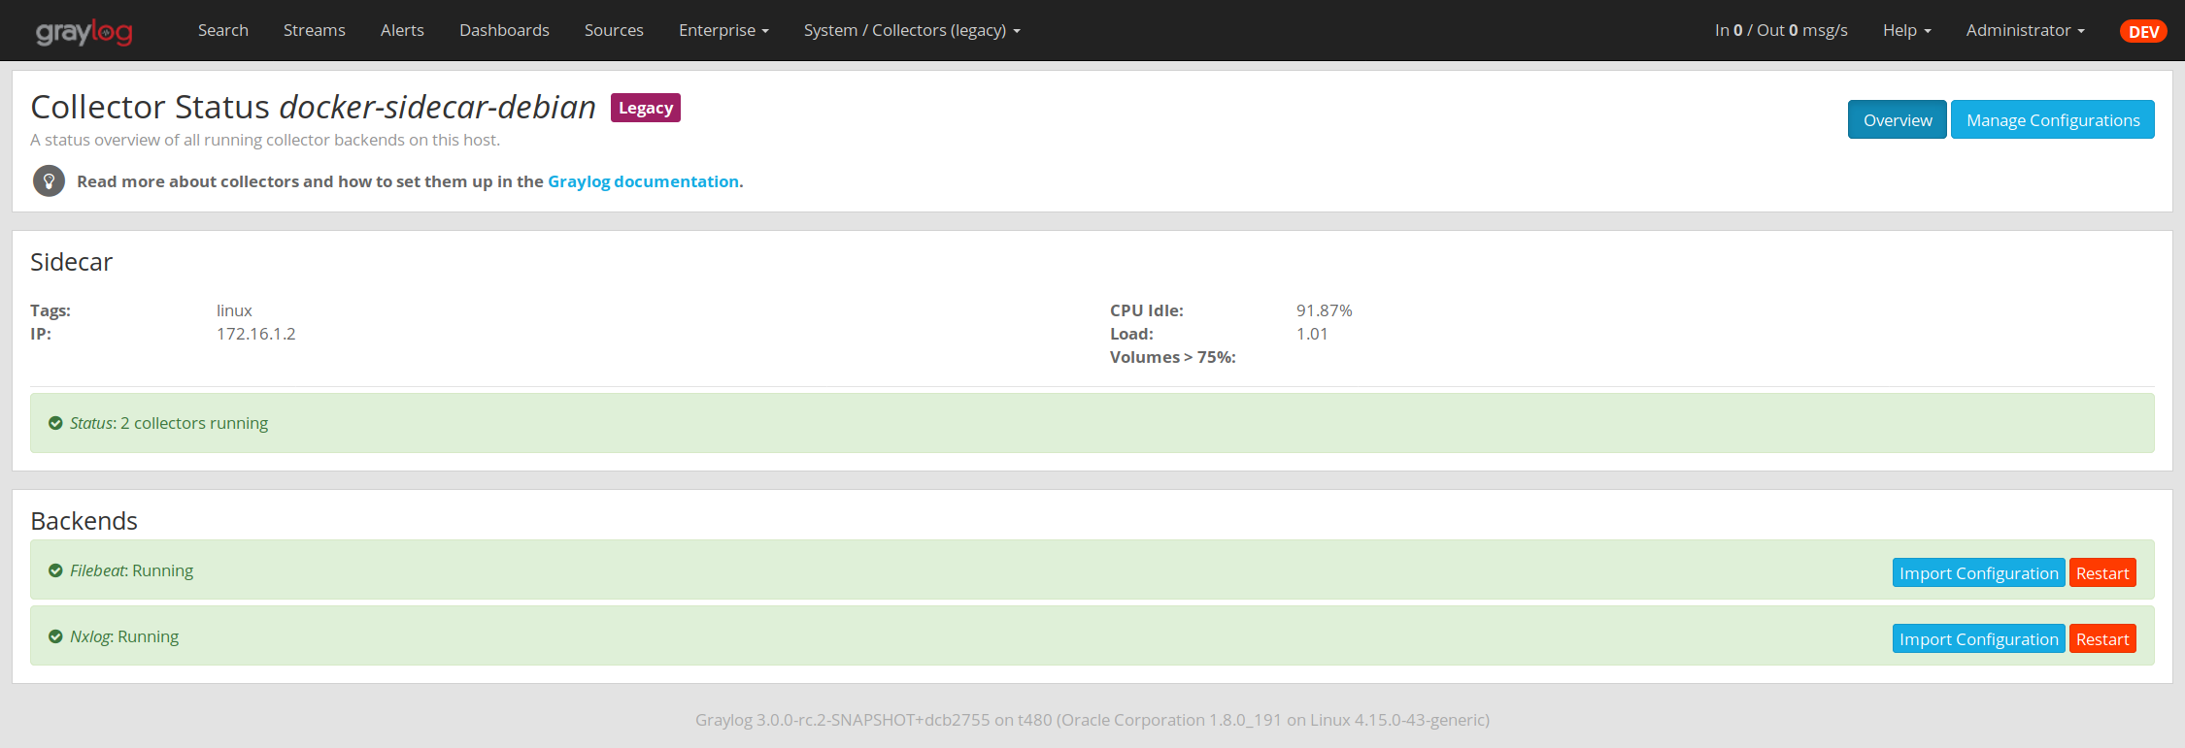
Task: Click the Legacy badge beside the title
Action: 645,108
